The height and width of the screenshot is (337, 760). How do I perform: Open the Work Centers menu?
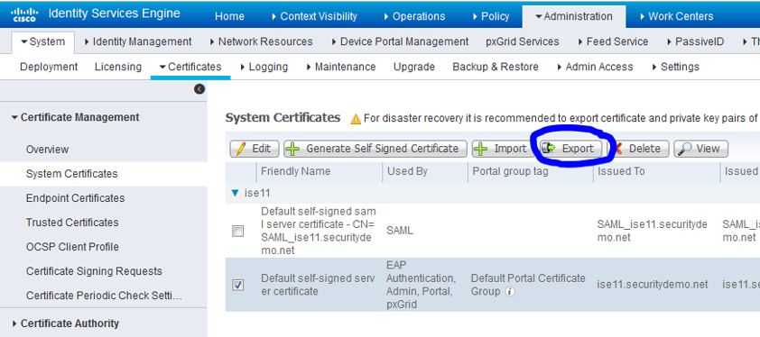click(676, 16)
